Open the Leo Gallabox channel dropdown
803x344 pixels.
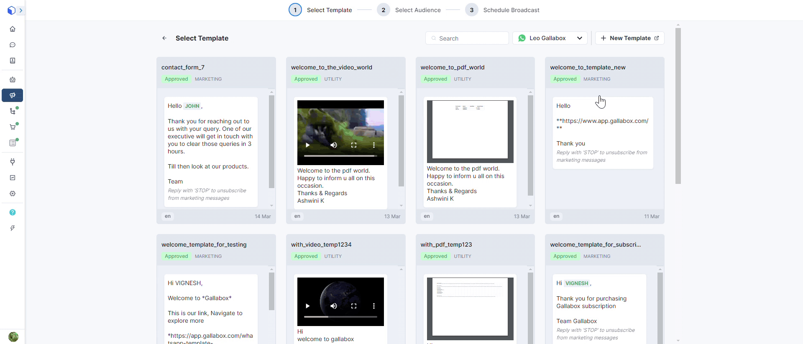550,38
